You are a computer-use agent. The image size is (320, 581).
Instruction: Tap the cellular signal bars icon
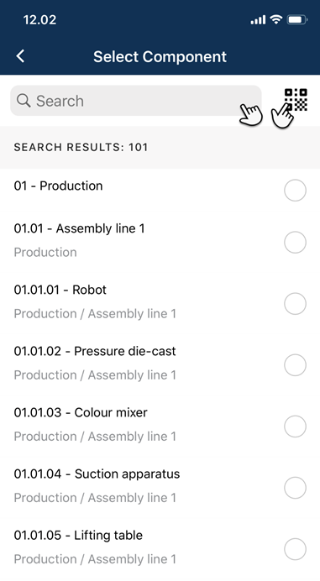[x=258, y=19]
